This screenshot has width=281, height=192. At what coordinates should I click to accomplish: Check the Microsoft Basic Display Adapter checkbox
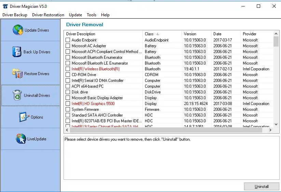coord(68,98)
